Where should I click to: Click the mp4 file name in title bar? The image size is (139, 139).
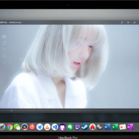[x=11, y=22]
